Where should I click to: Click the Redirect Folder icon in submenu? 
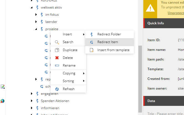click(92, 34)
